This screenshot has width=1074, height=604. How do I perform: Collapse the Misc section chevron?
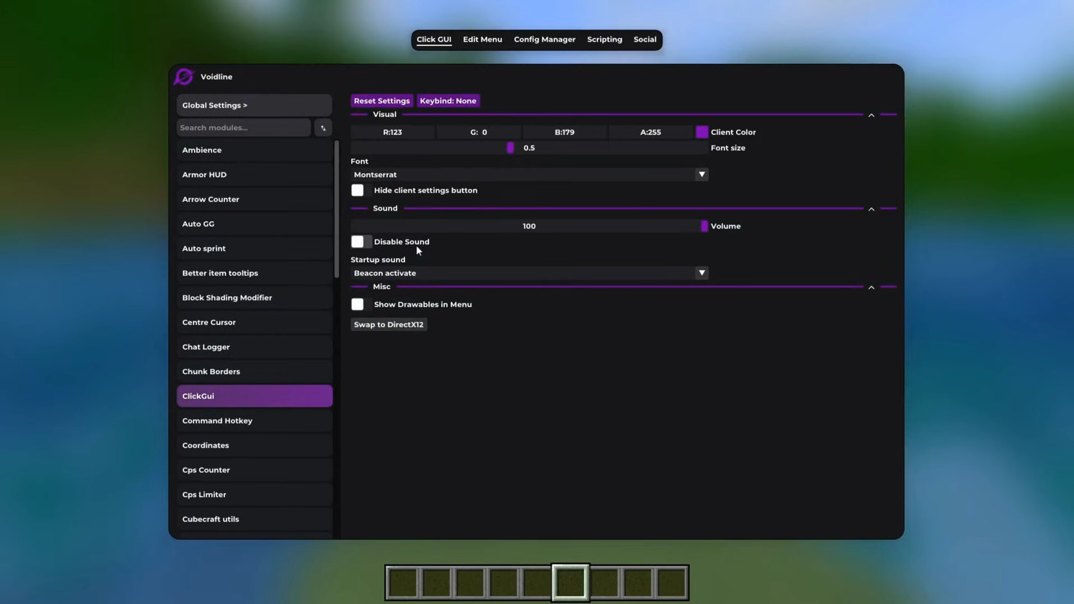871,287
